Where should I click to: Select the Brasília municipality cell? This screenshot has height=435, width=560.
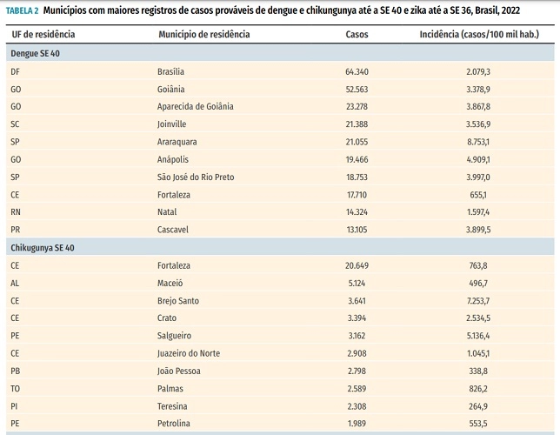pyautogui.click(x=170, y=71)
